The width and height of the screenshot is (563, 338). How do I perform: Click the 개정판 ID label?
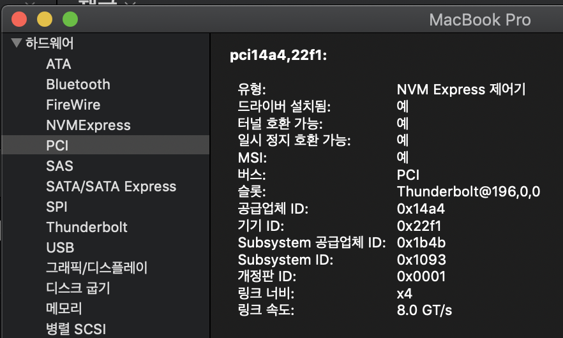pos(267,277)
